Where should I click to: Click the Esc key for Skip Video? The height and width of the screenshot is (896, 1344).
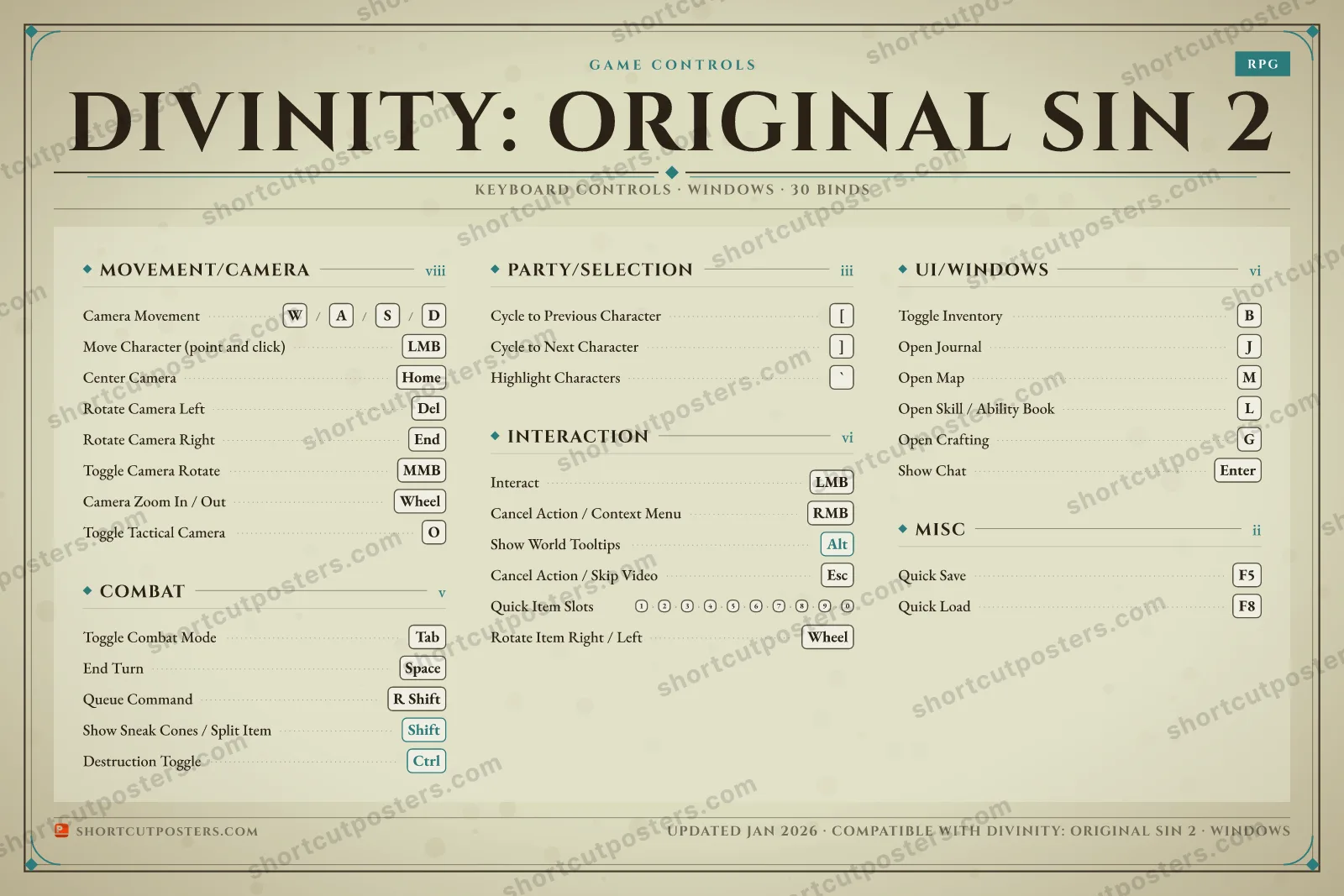[x=837, y=575]
